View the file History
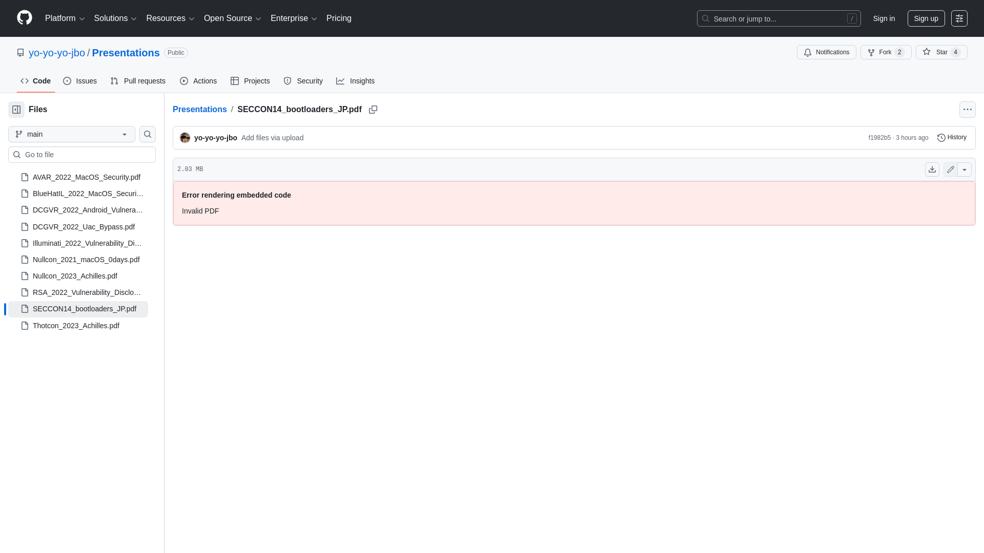Viewport: 984px width, 553px height. coord(952,137)
